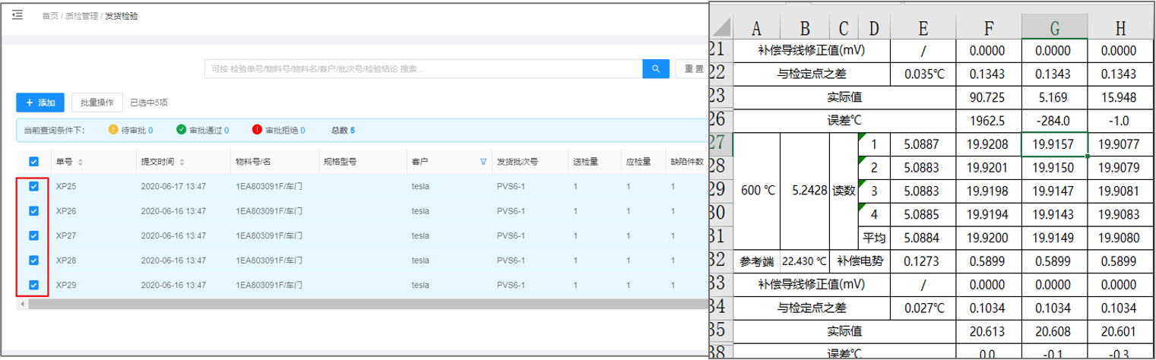Click the green 审批通过 status icon
The height and width of the screenshot is (360, 1156).
click(181, 130)
